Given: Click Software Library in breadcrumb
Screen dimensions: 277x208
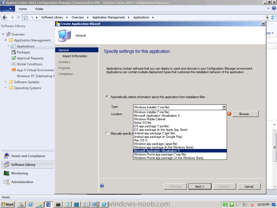Looking at the screenshot, I should pos(52,17).
